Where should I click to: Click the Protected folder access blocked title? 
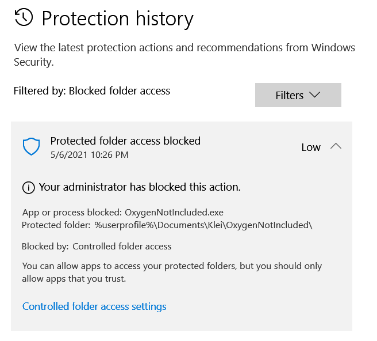(125, 141)
